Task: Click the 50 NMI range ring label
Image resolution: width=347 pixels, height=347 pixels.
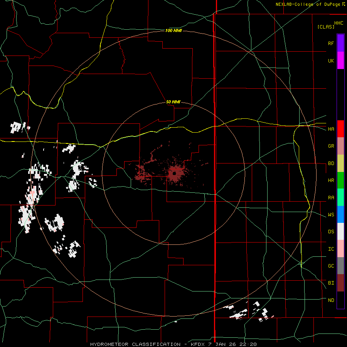Action: click(173, 102)
